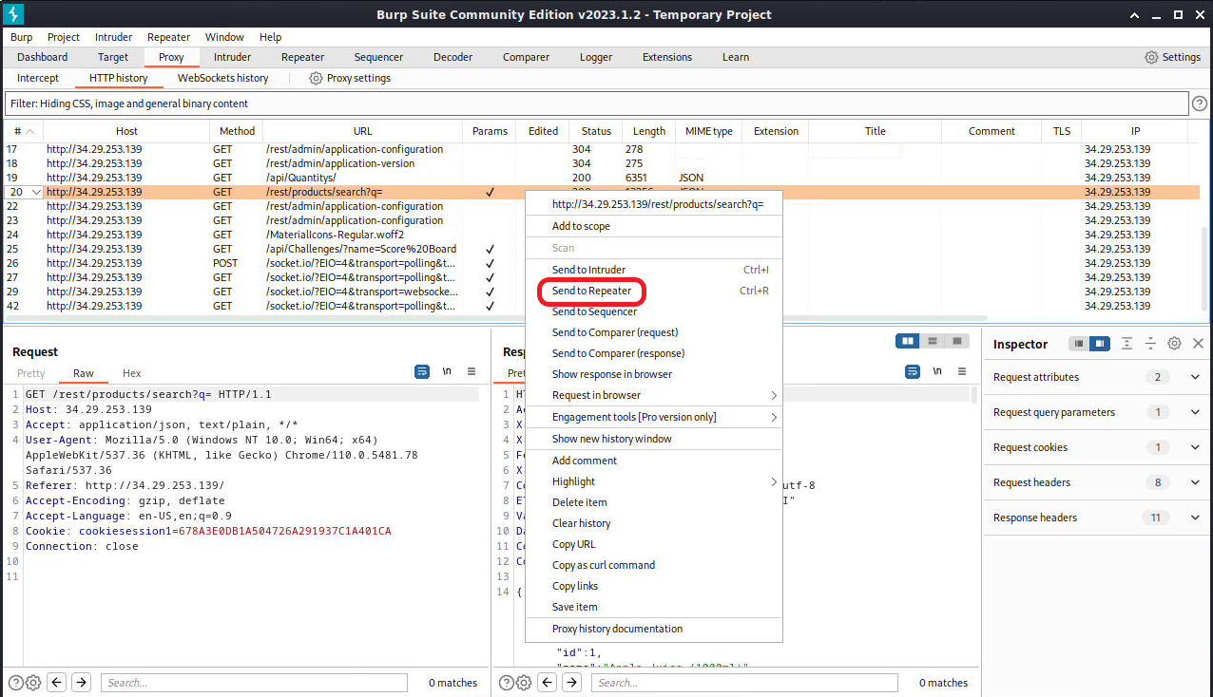The height and width of the screenshot is (697, 1213).
Task: Open Response search settings gear
Action: (524, 683)
